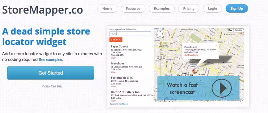This screenshot has width=268, height=113.
Task: Click the StoreMapper.co site logo
Action: 43,10
